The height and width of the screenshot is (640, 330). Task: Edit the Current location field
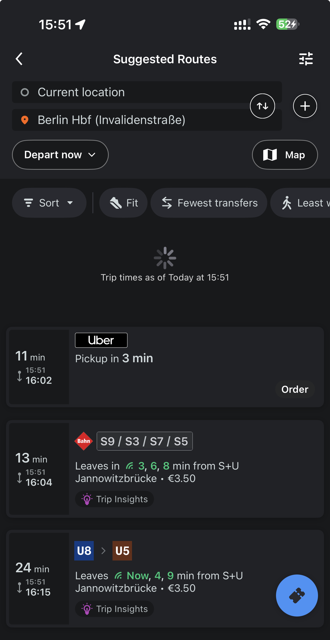147,92
